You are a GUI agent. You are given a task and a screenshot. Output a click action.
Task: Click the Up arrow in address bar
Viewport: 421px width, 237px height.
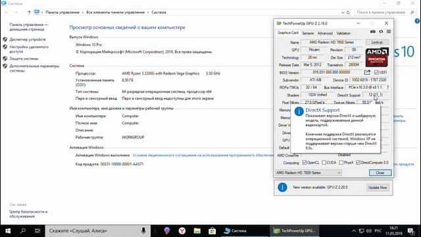29,13
